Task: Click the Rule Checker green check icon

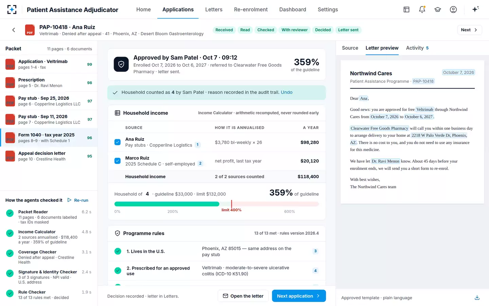Action: pyautogui.click(x=10, y=293)
